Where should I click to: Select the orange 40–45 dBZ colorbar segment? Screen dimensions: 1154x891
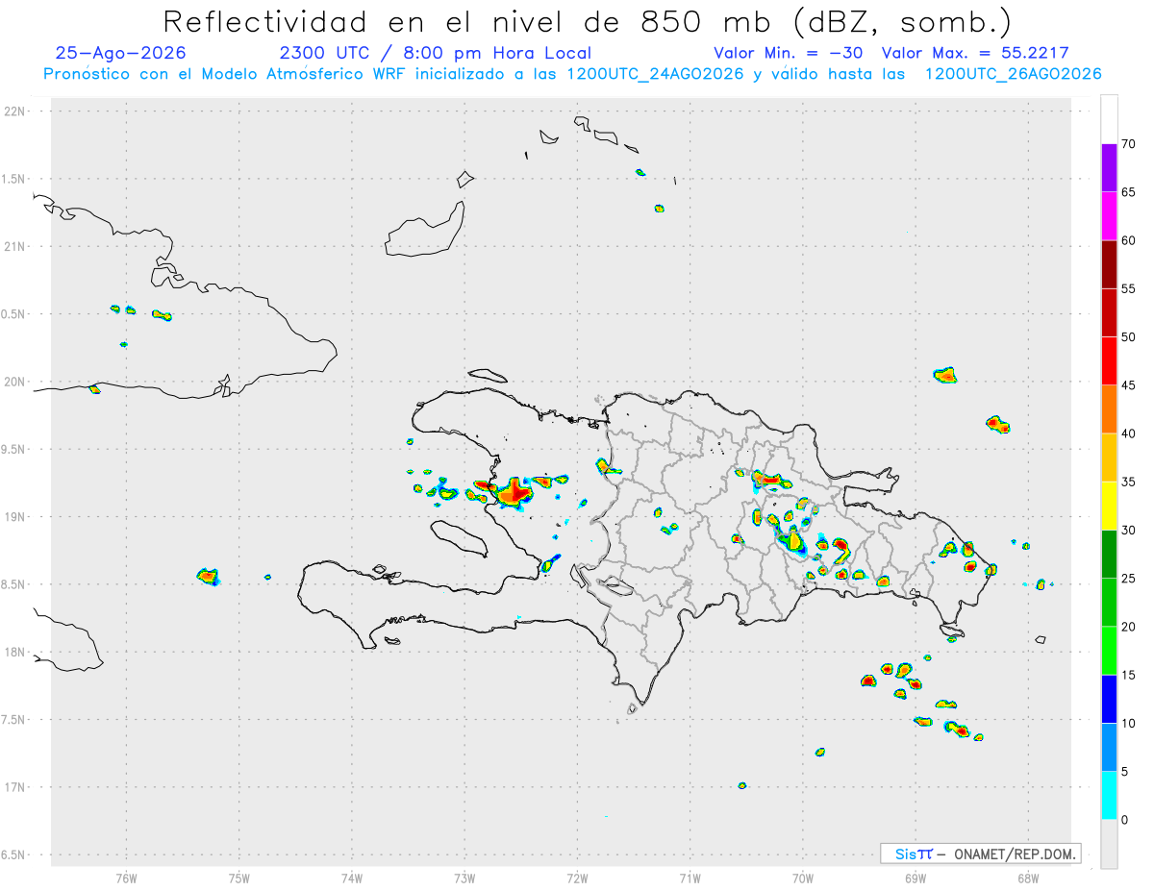click(x=1109, y=409)
